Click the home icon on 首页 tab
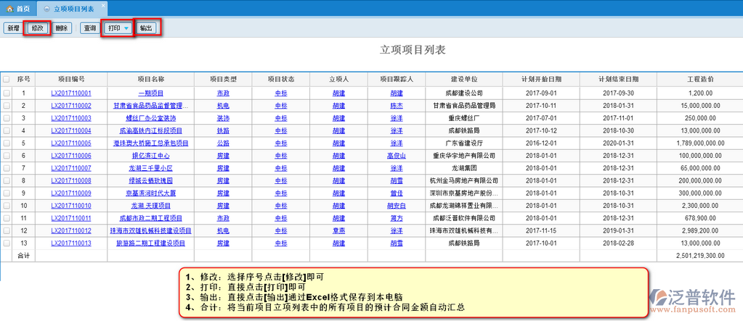 pyautogui.click(x=9, y=9)
